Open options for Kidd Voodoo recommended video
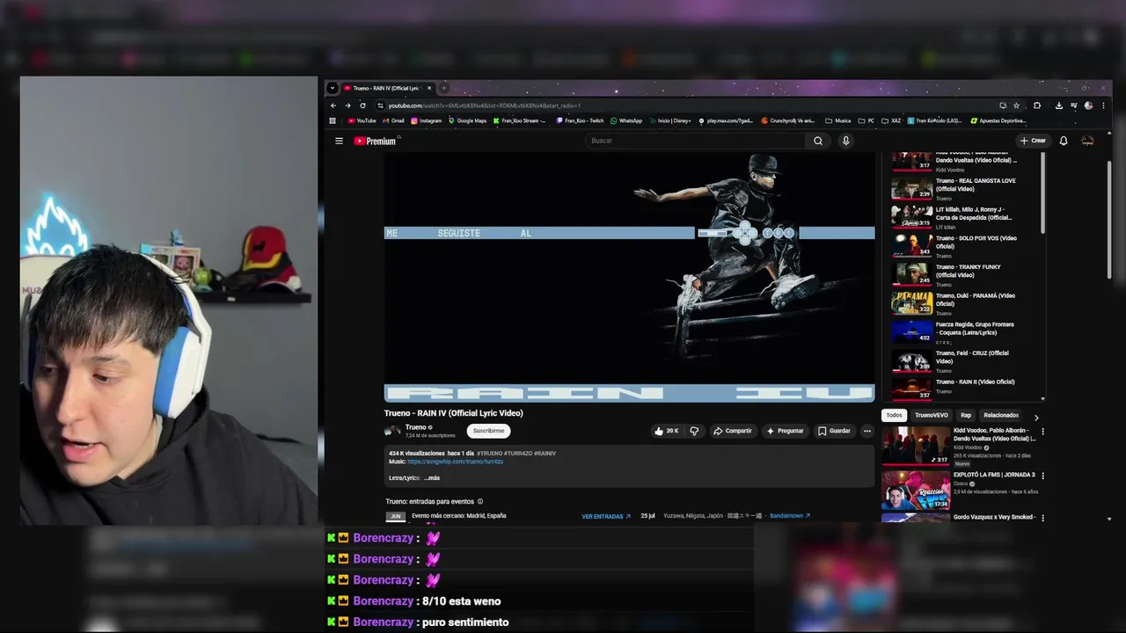Image resolution: width=1126 pixels, height=633 pixels. tap(1042, 432)
